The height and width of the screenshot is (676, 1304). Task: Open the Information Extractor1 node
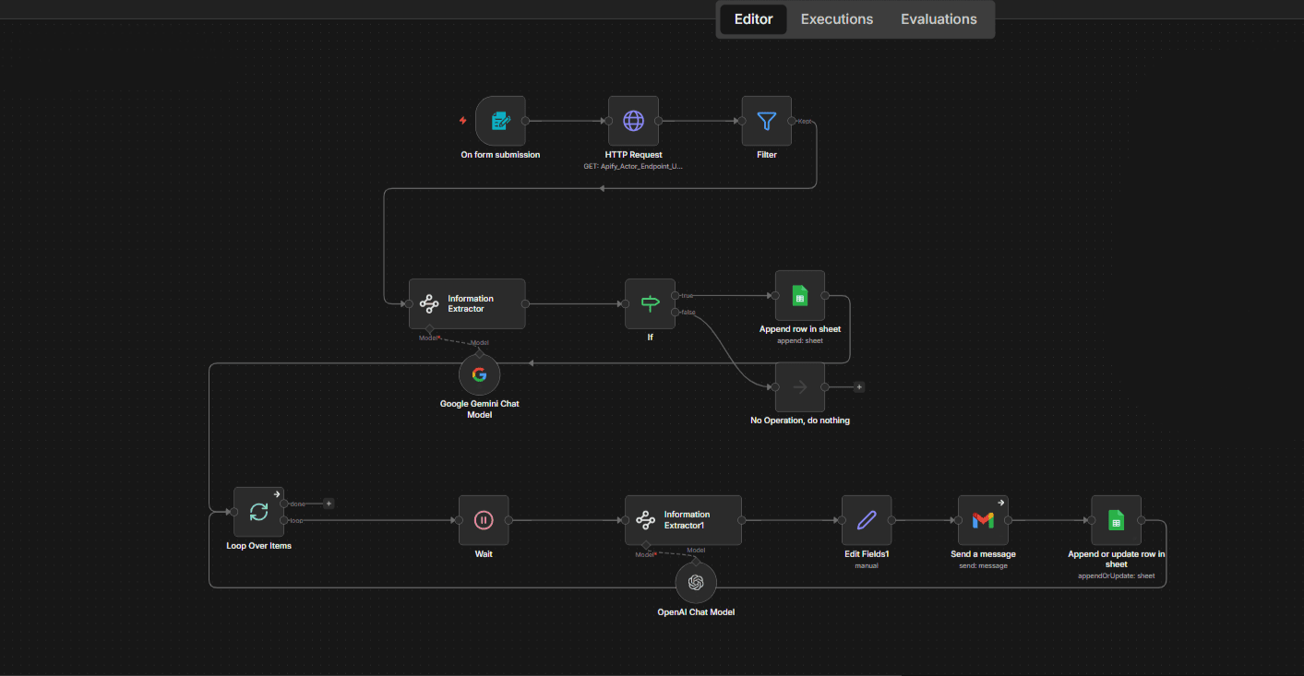click(x=683, y=519)
